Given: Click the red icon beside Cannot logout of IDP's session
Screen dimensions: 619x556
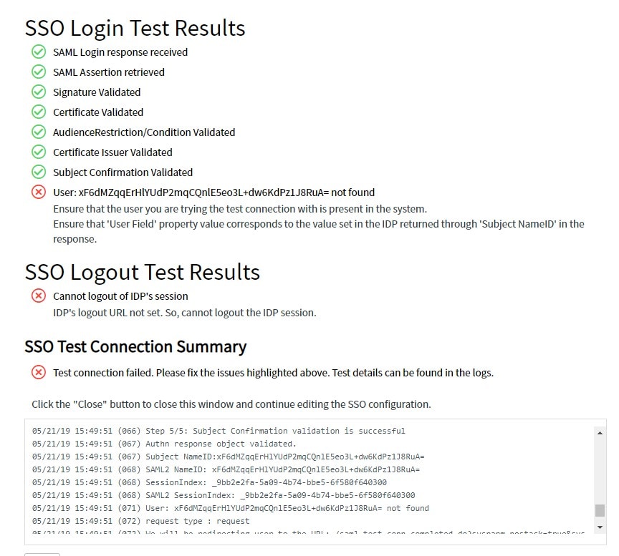Looking at the screenshot, I should click(39, 296).
